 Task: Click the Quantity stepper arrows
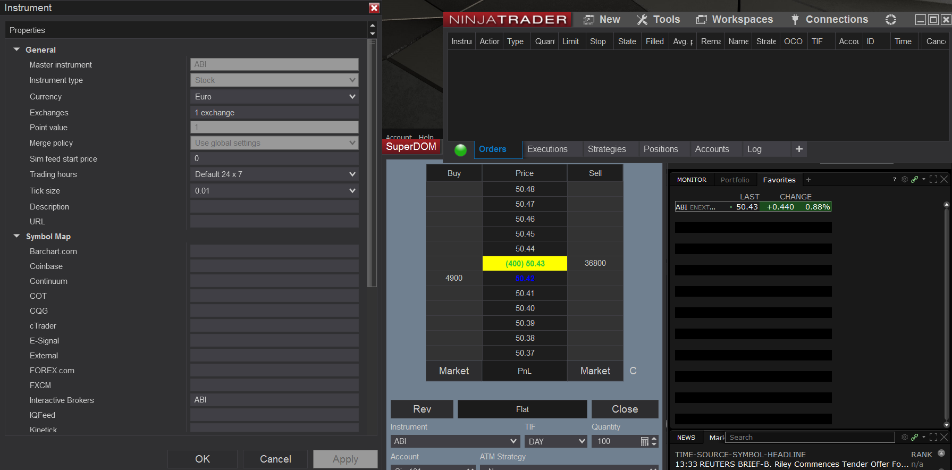(654, 441)
